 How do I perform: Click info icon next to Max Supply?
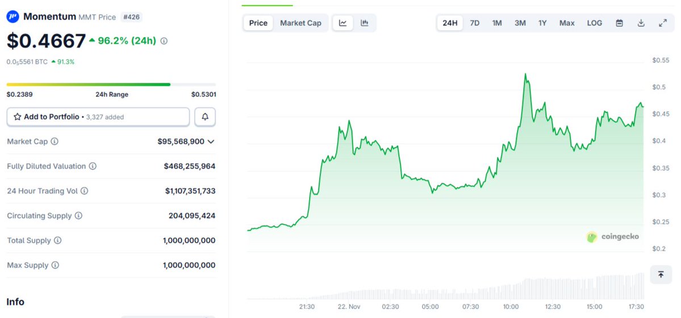coord(55,265)
